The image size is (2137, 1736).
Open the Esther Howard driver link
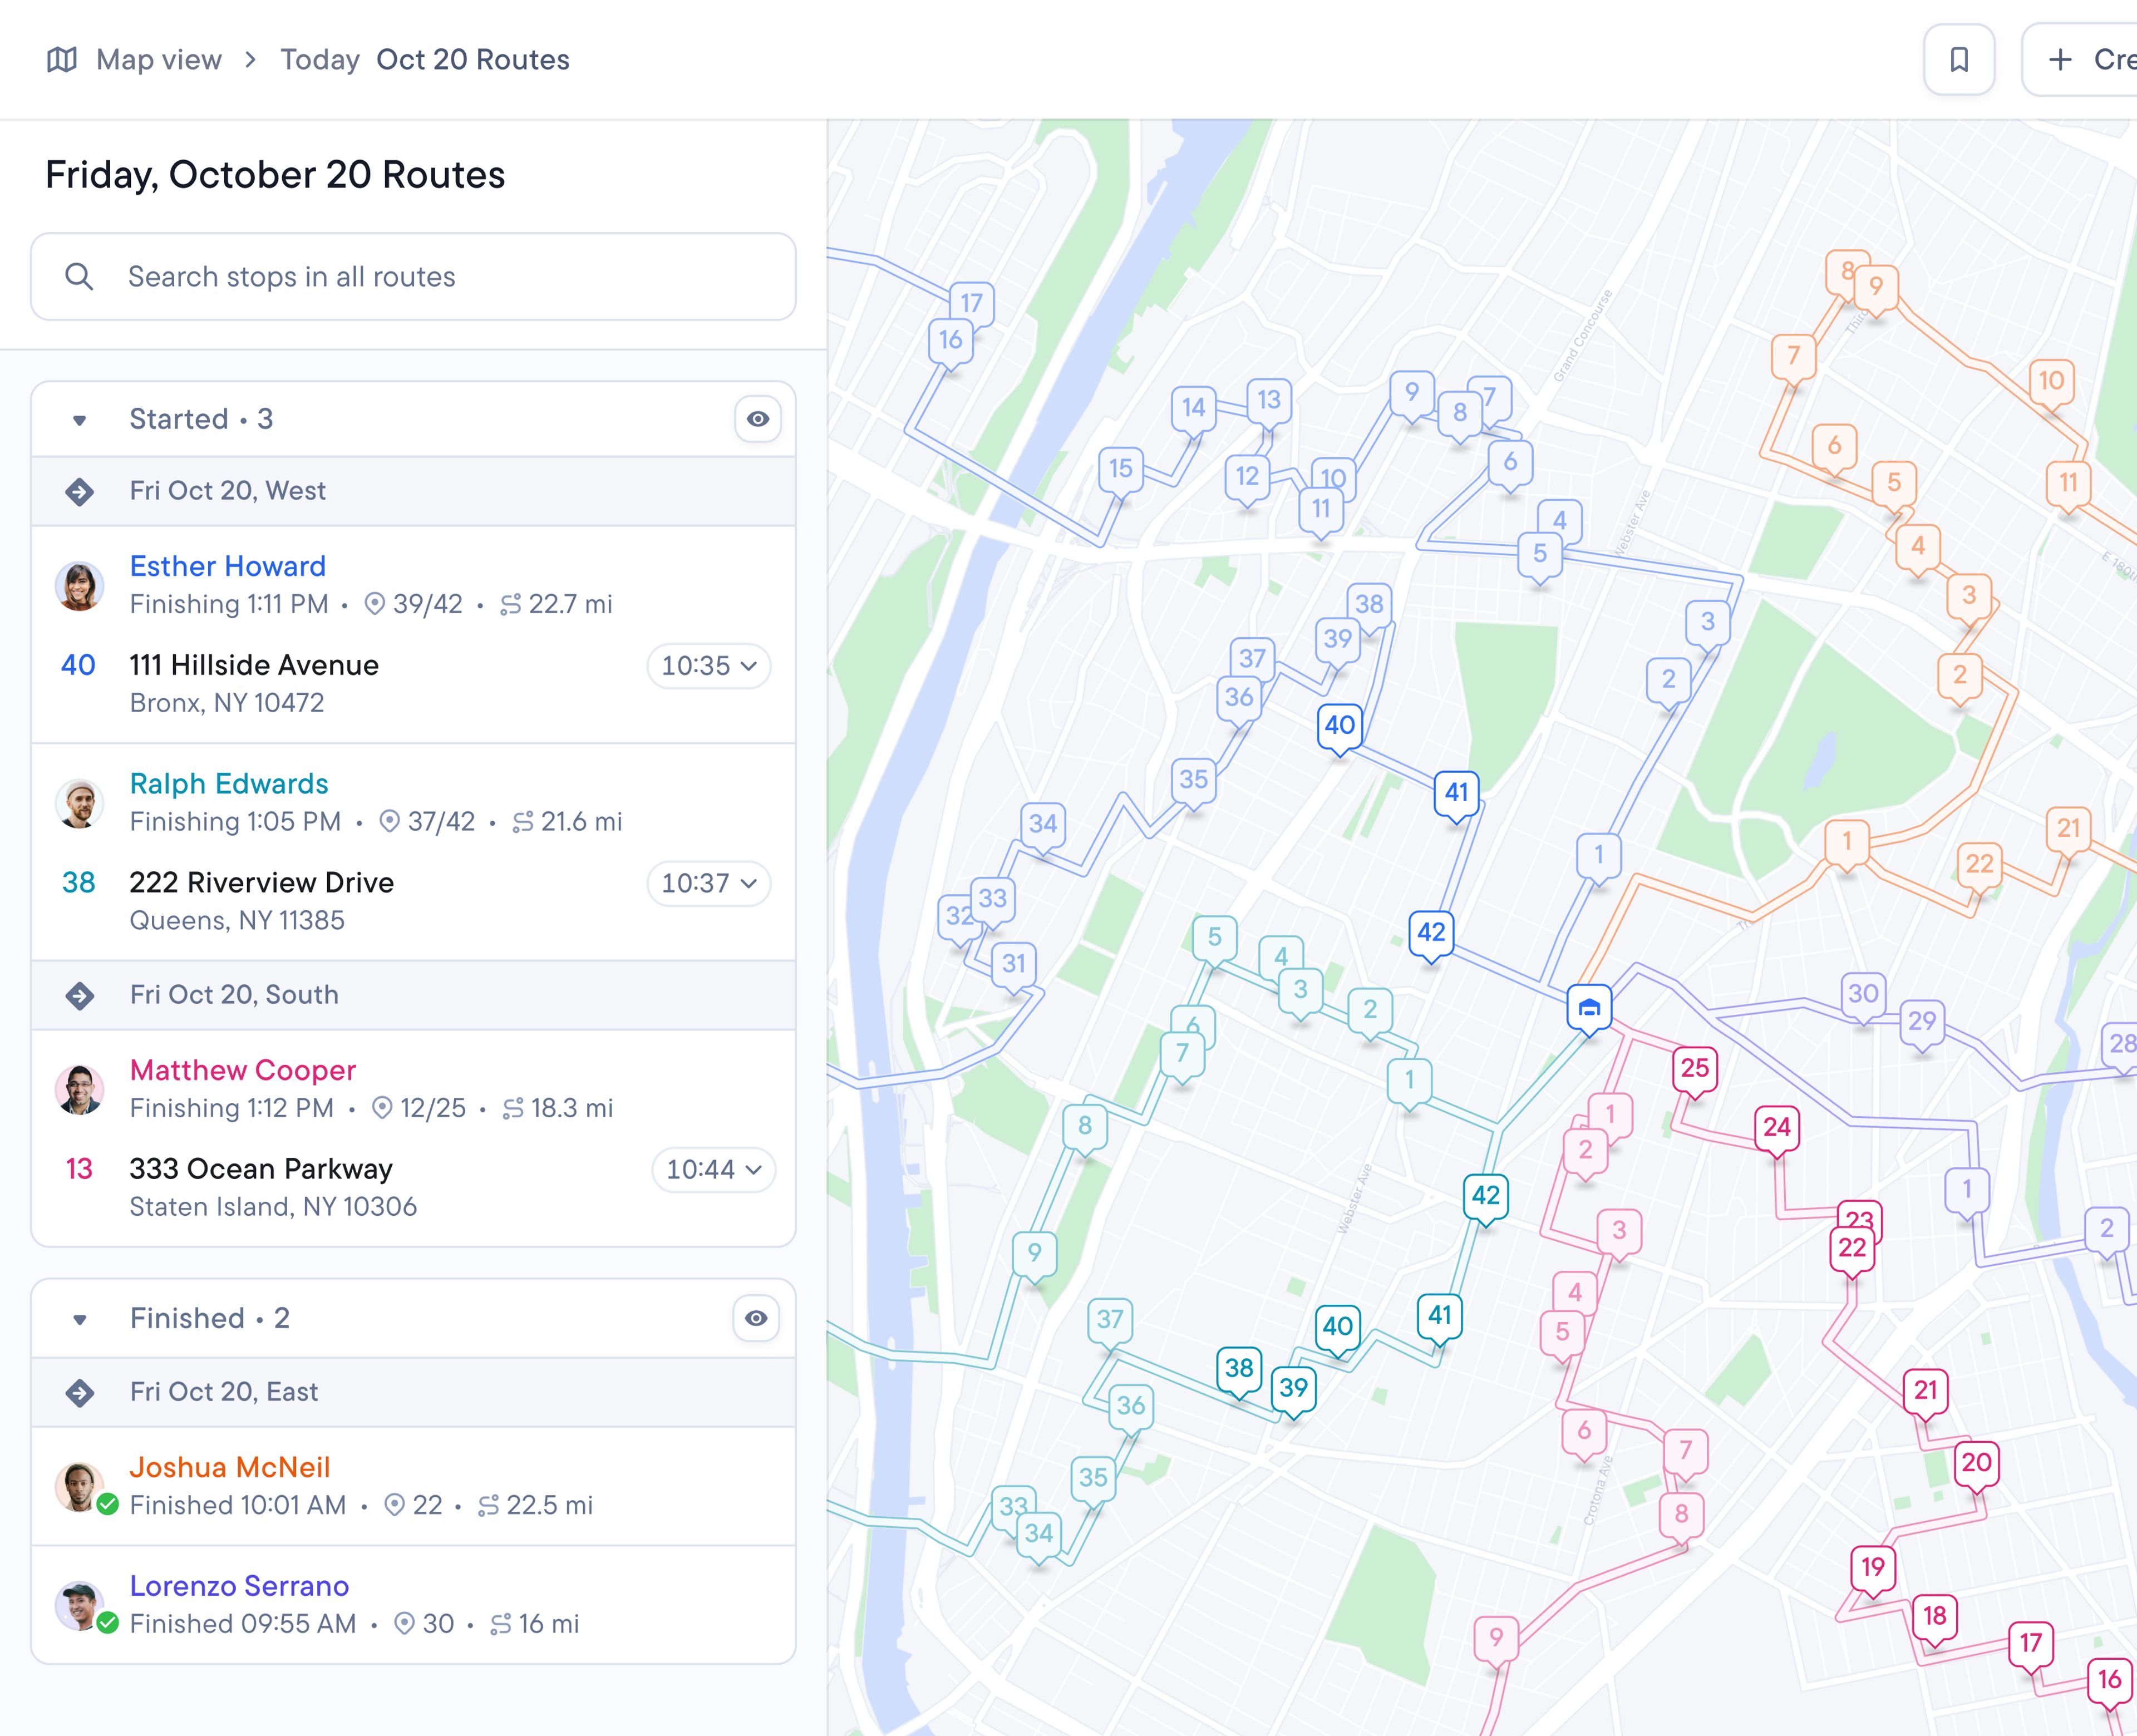click(228, 566)
